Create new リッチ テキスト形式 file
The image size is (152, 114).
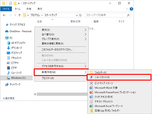point(119,97)
